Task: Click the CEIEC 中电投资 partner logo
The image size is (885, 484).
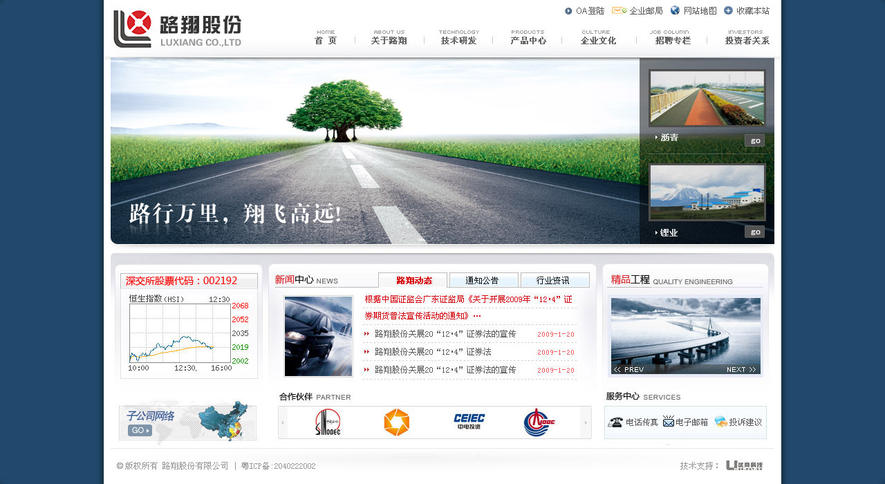Action: (469, 422)
